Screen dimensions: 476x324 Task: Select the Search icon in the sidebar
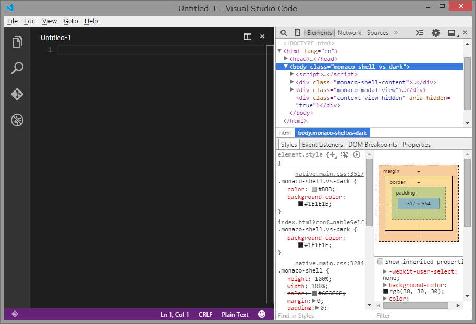tap(17, 68)
